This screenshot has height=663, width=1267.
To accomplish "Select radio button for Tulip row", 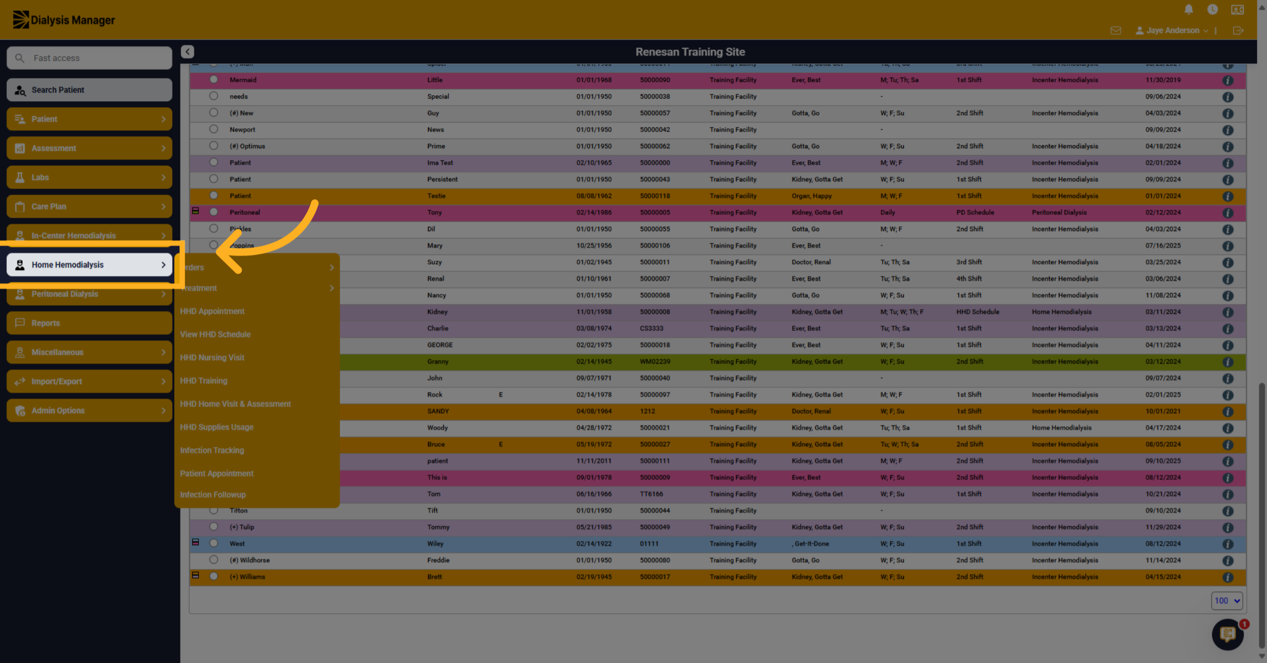I will click(x=213, y=526).
